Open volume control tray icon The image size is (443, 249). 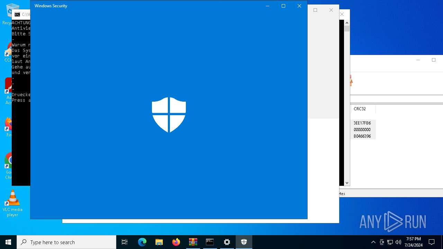[x=398, y=242]
